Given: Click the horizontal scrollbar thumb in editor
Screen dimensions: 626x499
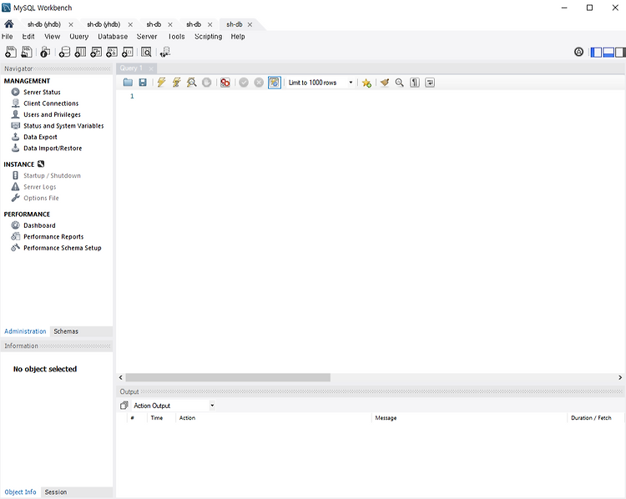Looking at the screenshot, I should tap(228, 378).
